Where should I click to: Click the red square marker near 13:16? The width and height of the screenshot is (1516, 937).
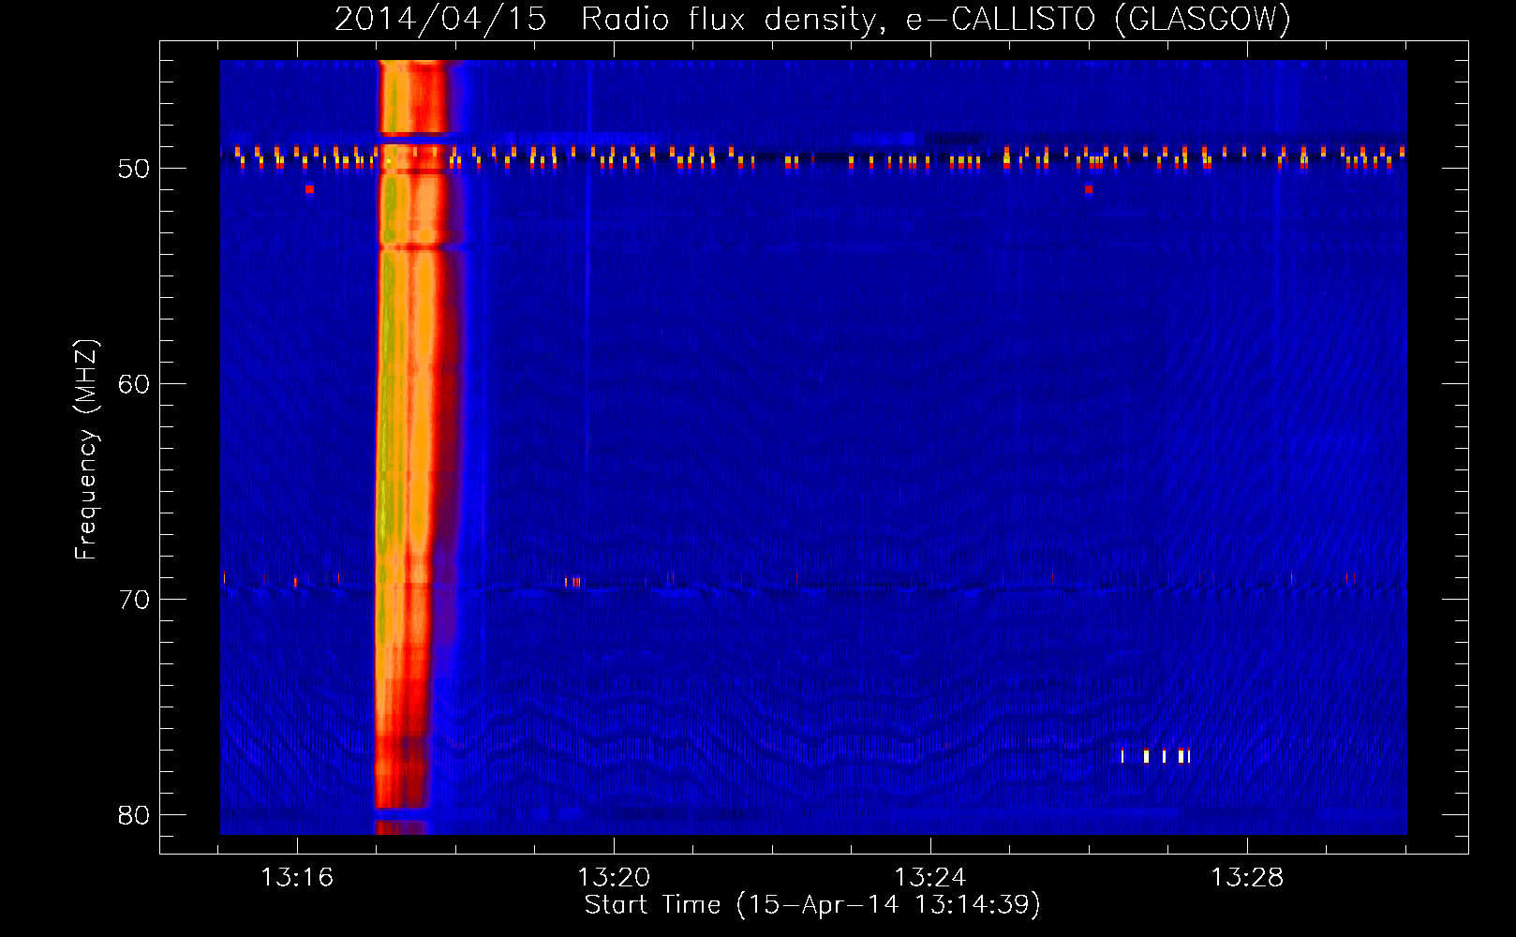point(309,189)
